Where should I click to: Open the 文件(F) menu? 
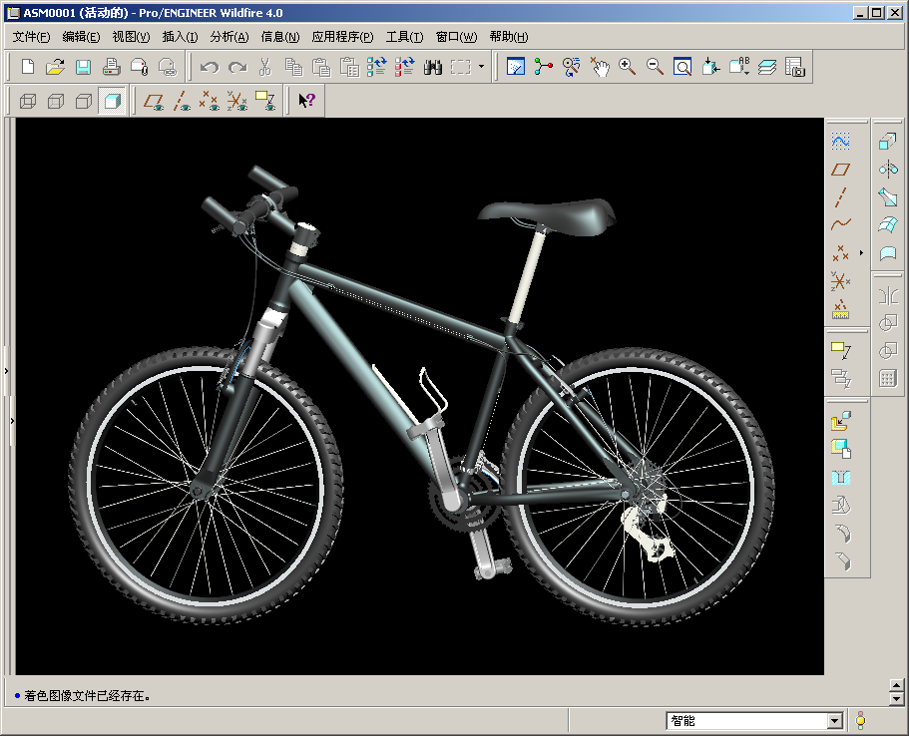click(x=31, y=37)
